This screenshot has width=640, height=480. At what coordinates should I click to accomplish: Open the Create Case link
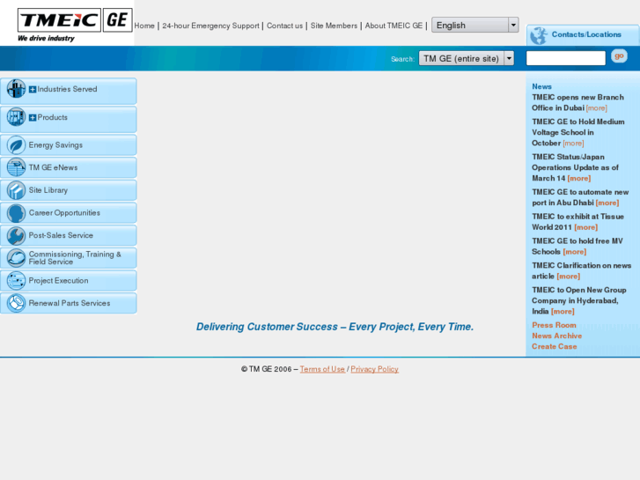point(555,346)
